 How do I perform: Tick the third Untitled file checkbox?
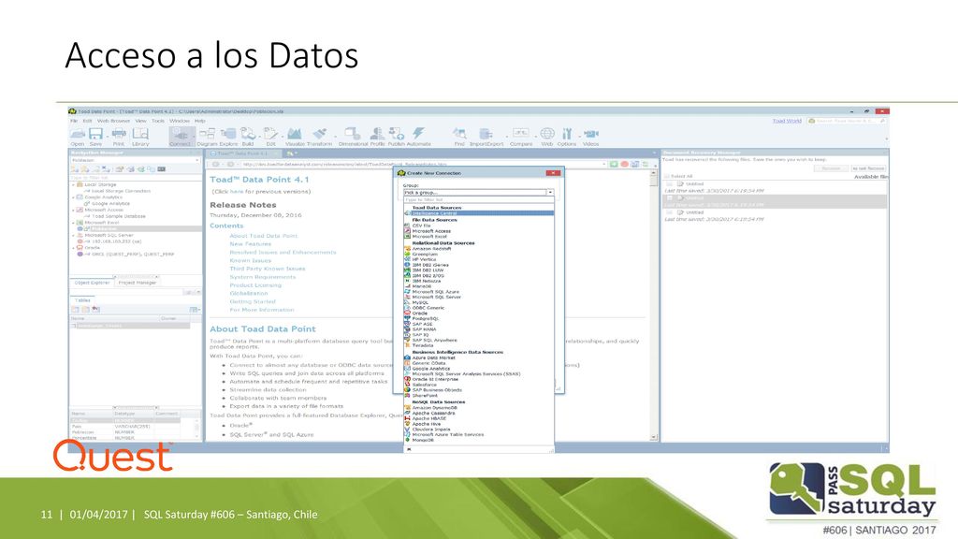coord(669,212)
